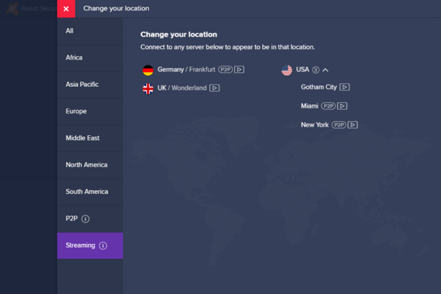Click P2P badge beside Miami
The width and height of the screenshot is (441, 294).
tap(328, 106)
